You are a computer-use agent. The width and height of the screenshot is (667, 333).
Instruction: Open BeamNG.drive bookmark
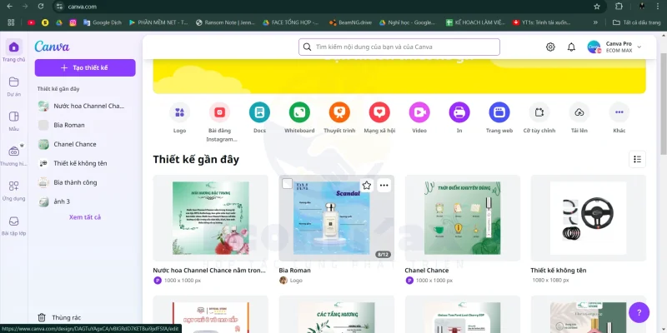pyautogui.click(x=350, y=22)
